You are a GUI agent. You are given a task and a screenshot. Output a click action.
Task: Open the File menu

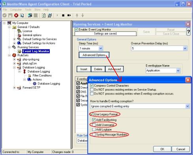pos(5,9)
